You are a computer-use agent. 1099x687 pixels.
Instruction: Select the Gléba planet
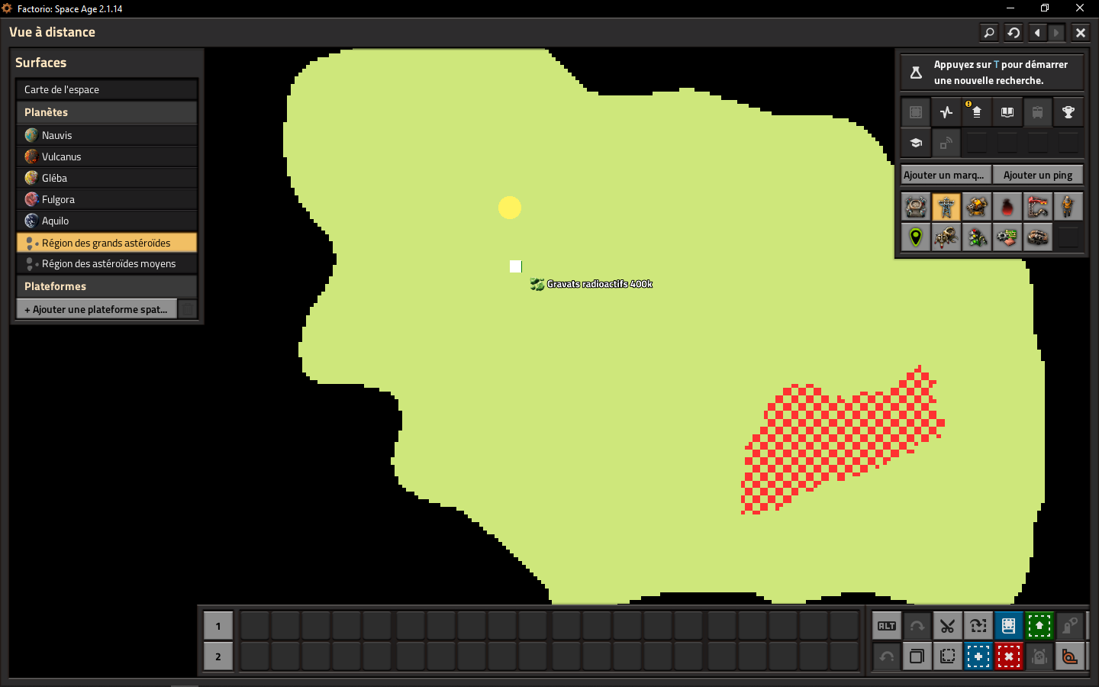click(107, 178)
